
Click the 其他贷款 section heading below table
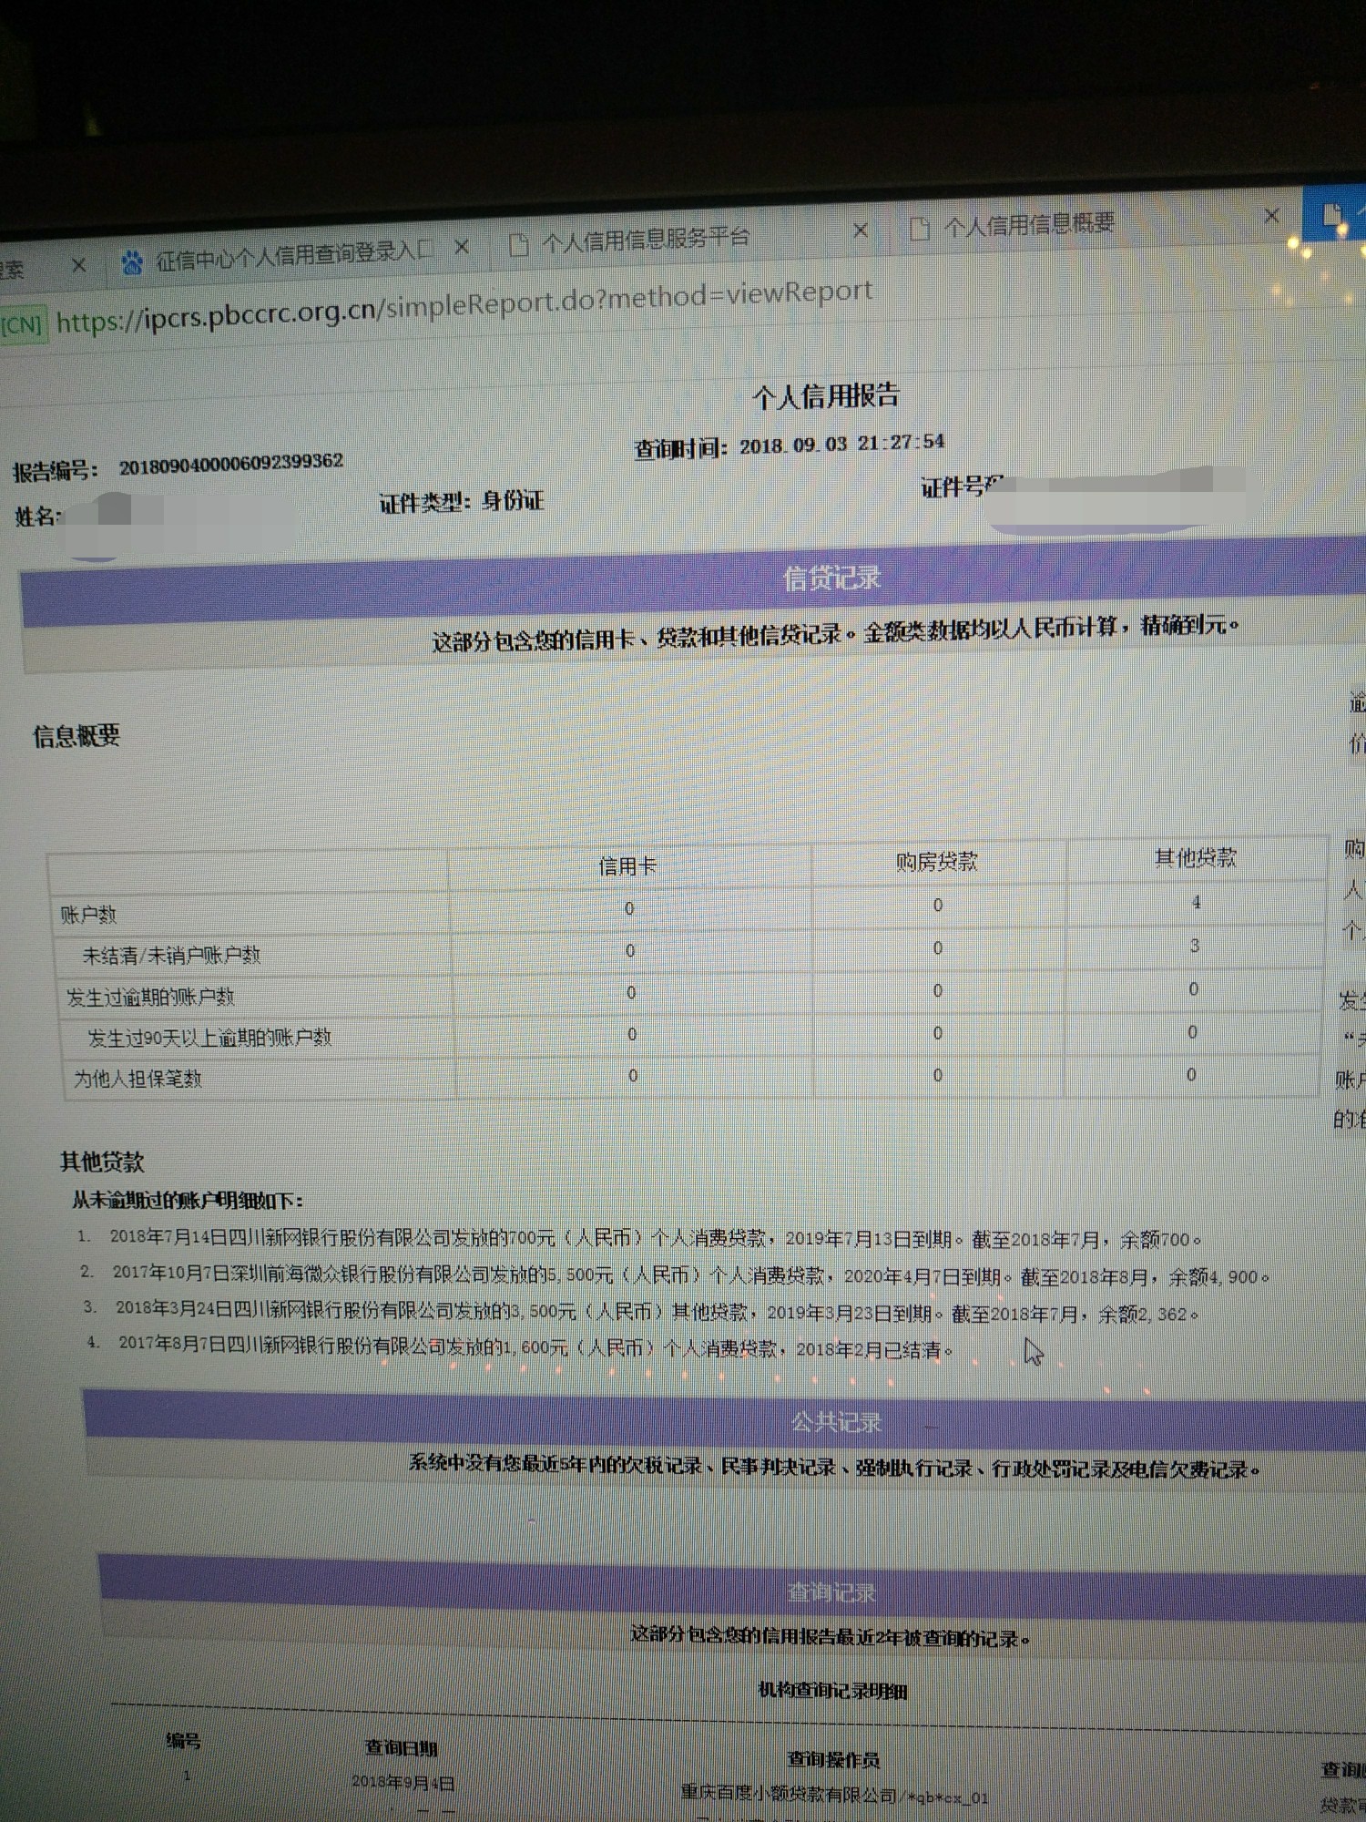pyautogui.click(x=102, y=1162)
